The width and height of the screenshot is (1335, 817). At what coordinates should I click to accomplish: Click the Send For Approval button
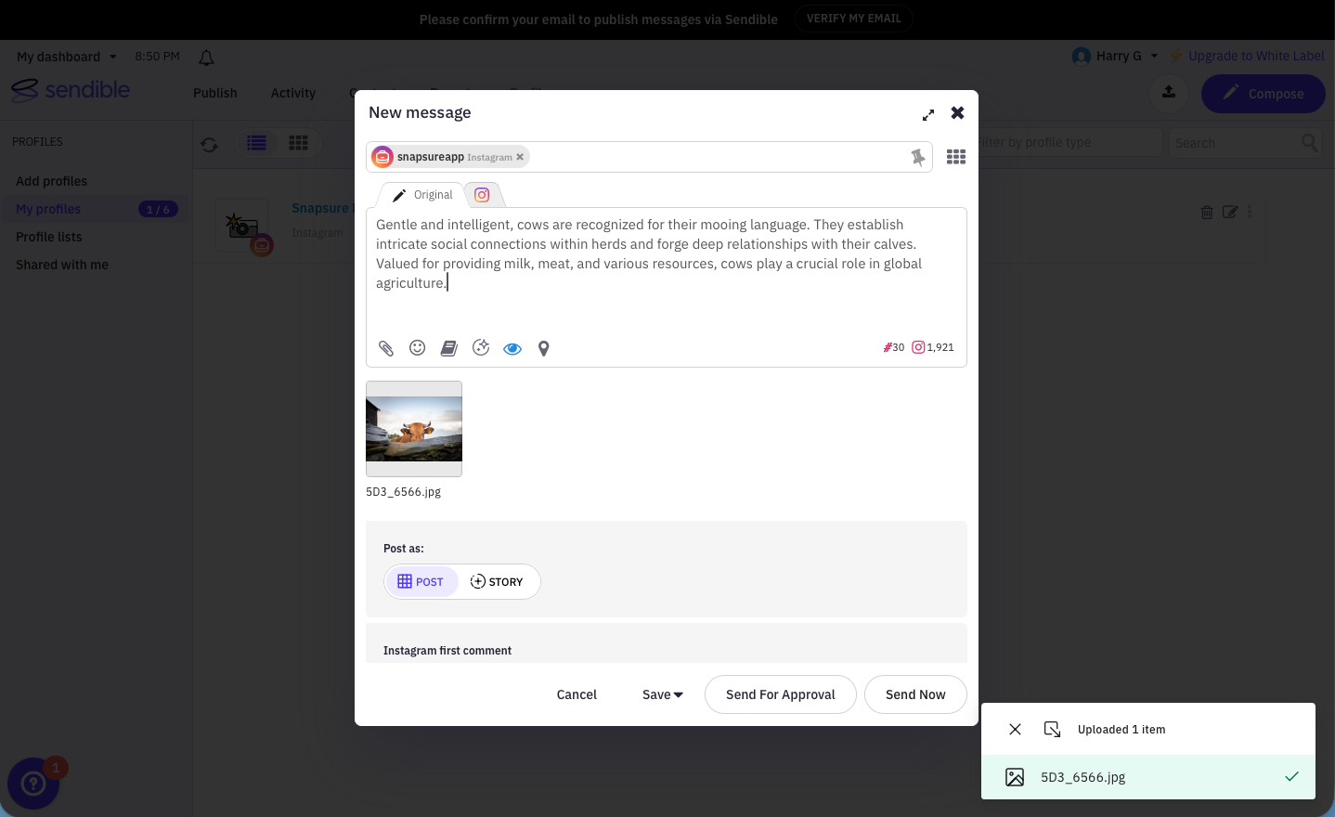click(x=780, y=694)
